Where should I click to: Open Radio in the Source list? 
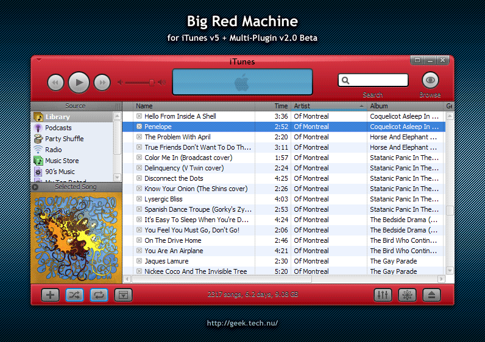pos(73,150)
